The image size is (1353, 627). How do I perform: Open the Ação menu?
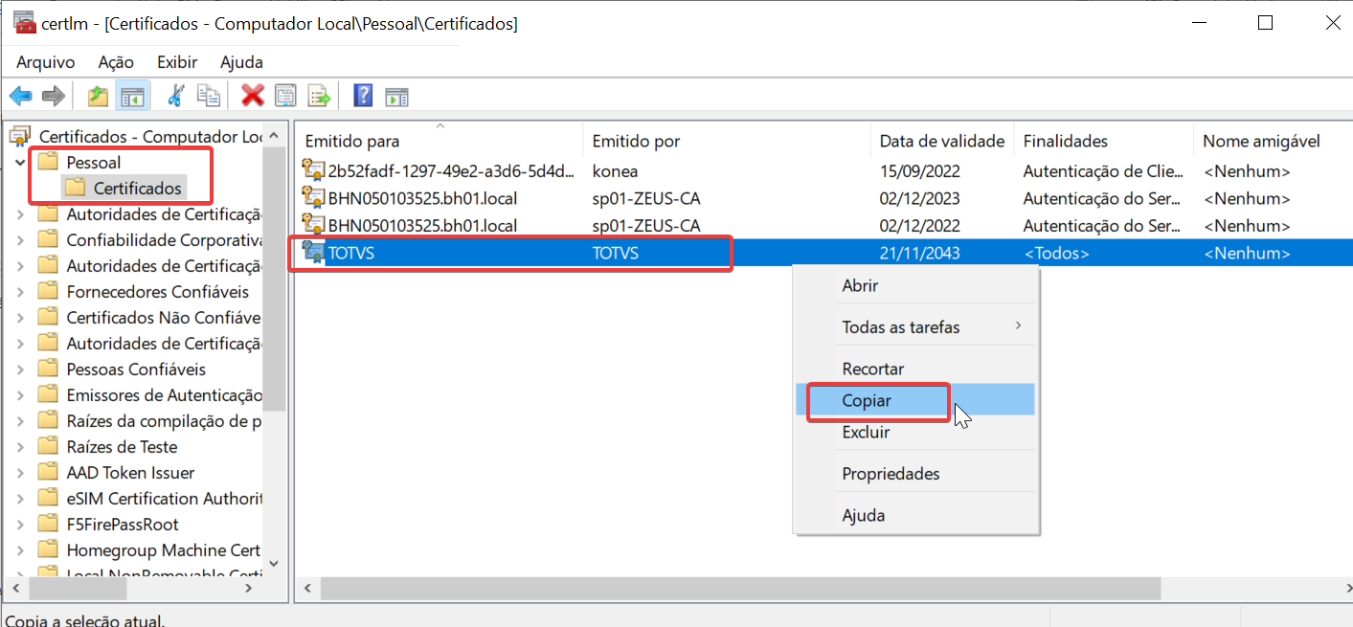[116, 62]
